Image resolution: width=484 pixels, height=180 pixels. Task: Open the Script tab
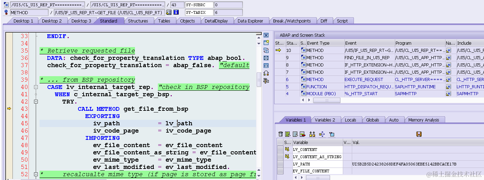click(342, 21)
